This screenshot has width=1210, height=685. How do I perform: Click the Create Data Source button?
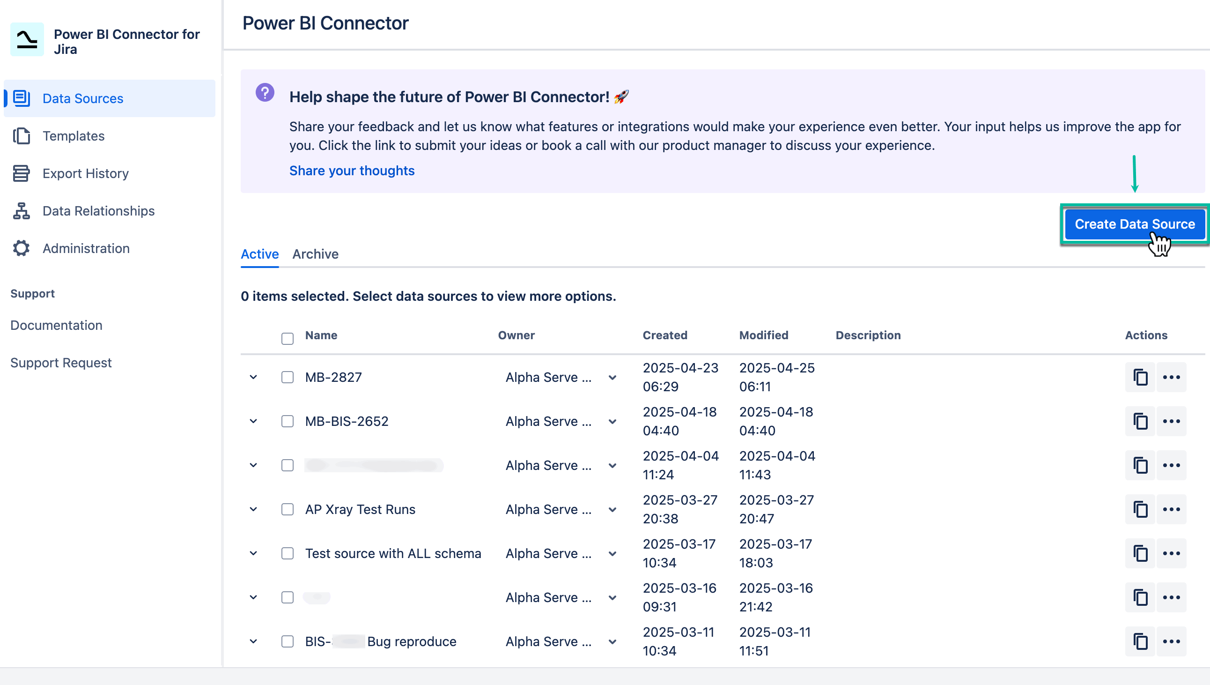pyautogui.click(x=1135, y=224)
